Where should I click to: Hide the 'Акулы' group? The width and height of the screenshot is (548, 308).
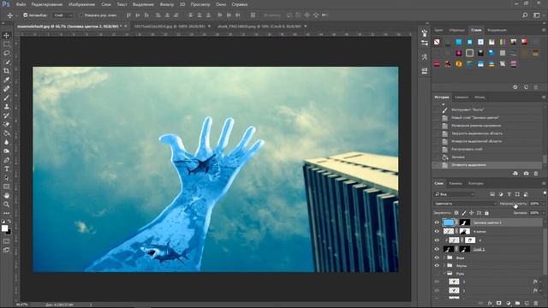click(437, 265)
